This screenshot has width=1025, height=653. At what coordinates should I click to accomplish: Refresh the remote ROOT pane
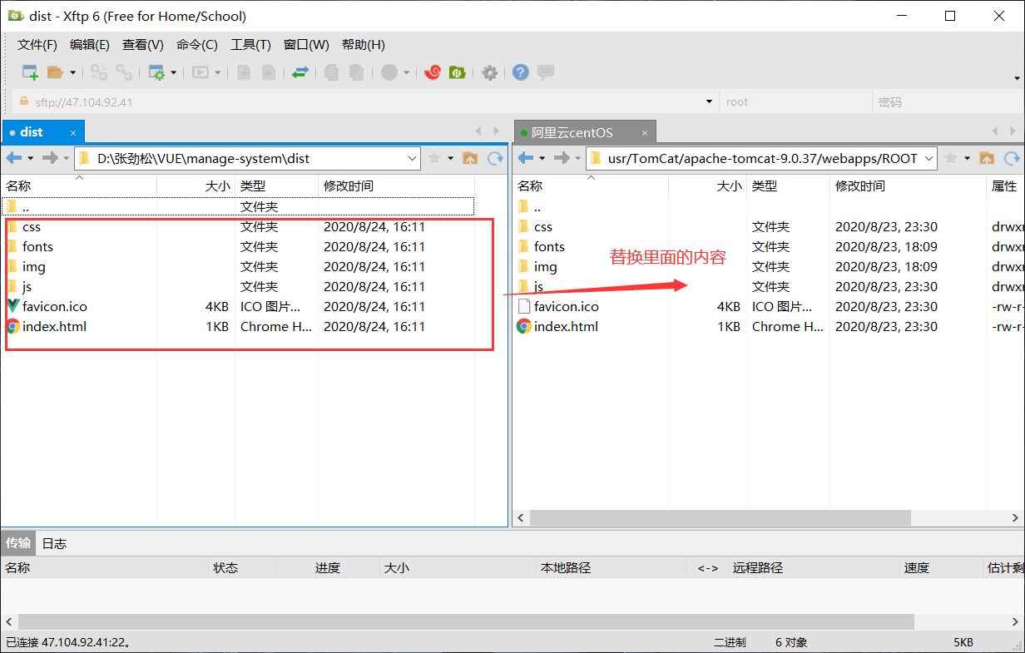point(1012,158)
